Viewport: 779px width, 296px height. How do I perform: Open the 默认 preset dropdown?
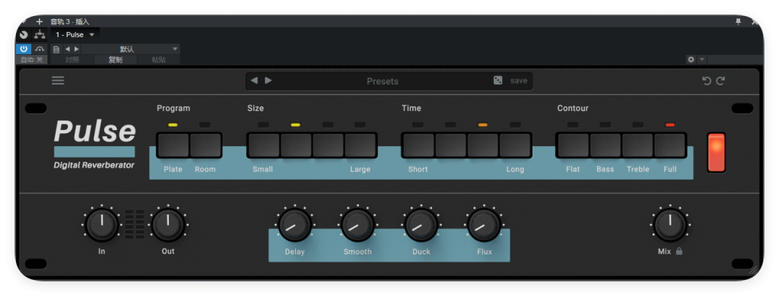130,49
